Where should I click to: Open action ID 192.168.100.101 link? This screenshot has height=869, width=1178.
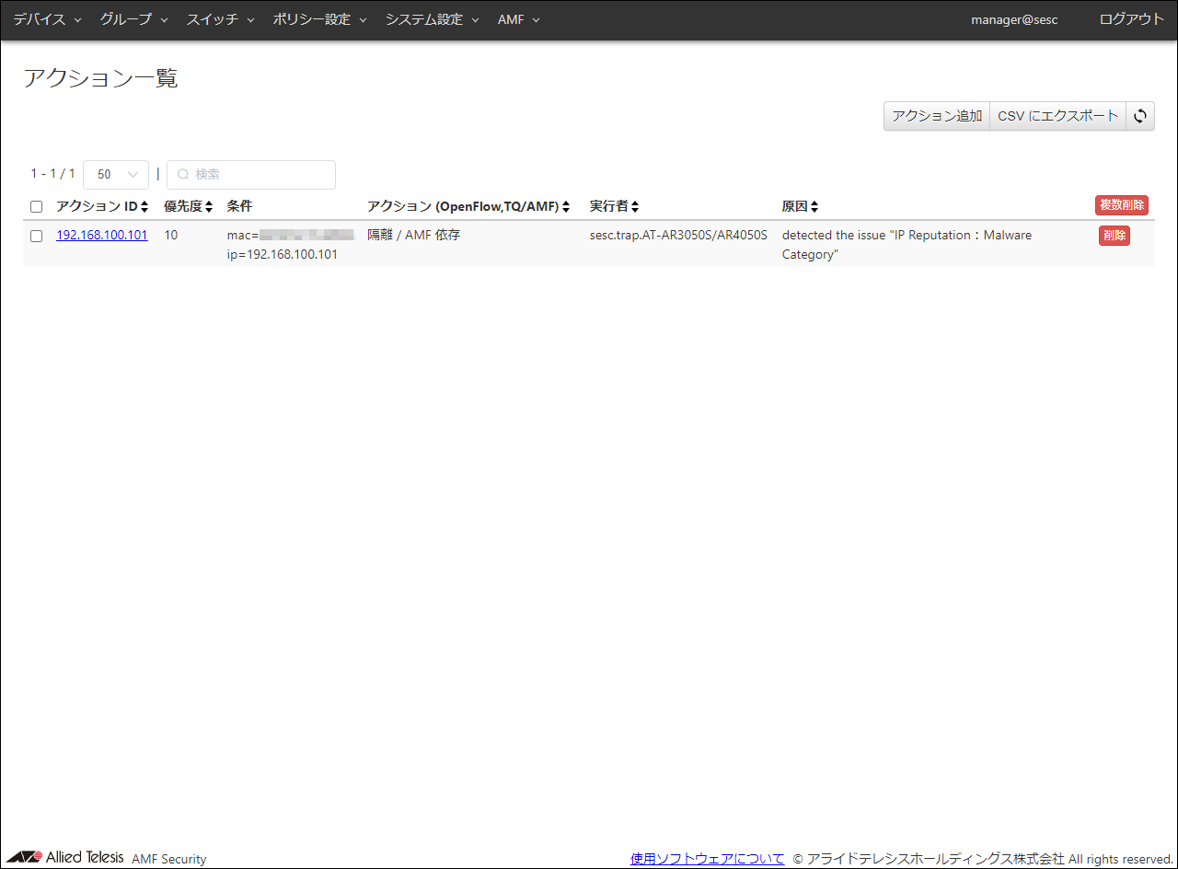[102, 235]
